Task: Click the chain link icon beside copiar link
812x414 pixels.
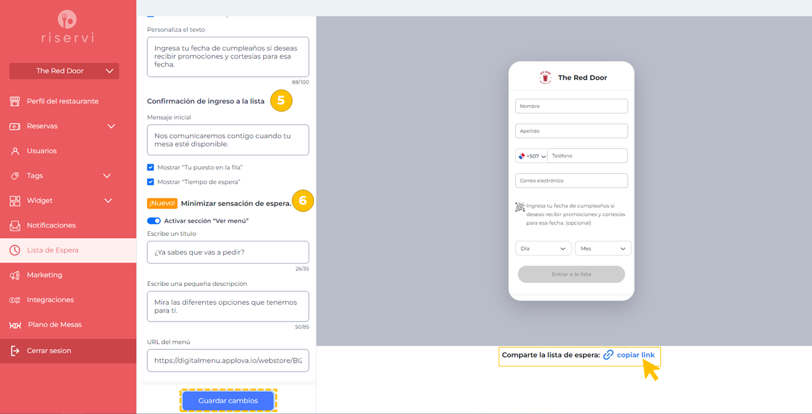Action: (608, 355)
